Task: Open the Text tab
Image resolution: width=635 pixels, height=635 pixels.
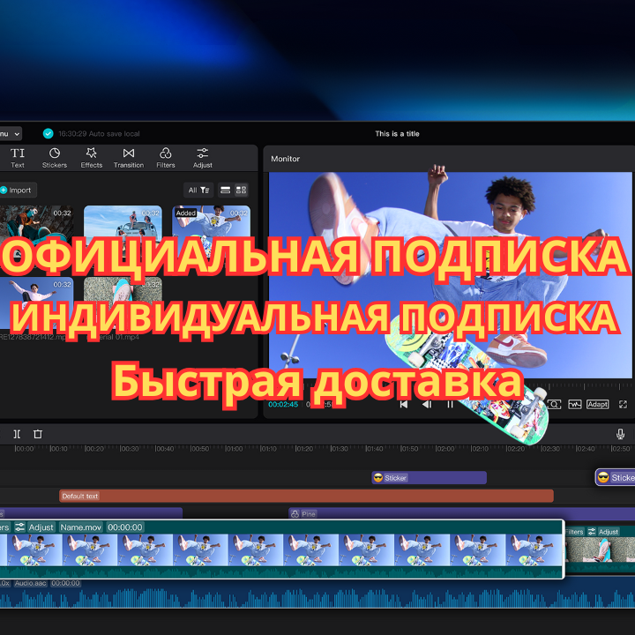Action: pos(18,158)
